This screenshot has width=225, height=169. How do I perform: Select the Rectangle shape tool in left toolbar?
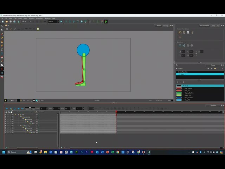tap(2, 54)
